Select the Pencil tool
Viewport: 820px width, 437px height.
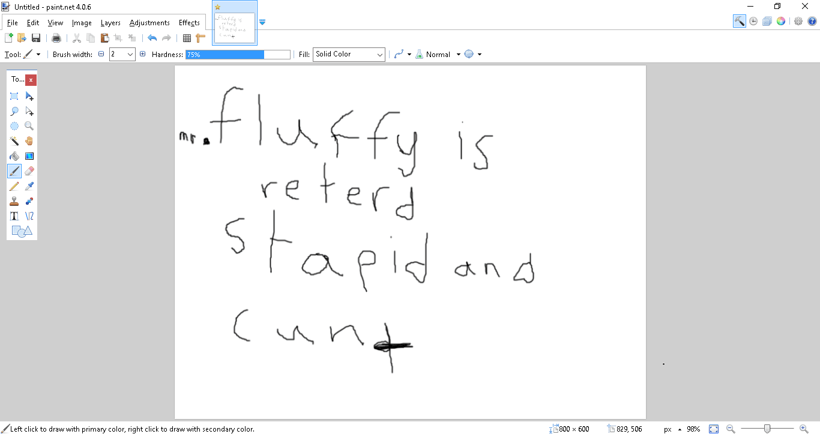click(14, 186)
